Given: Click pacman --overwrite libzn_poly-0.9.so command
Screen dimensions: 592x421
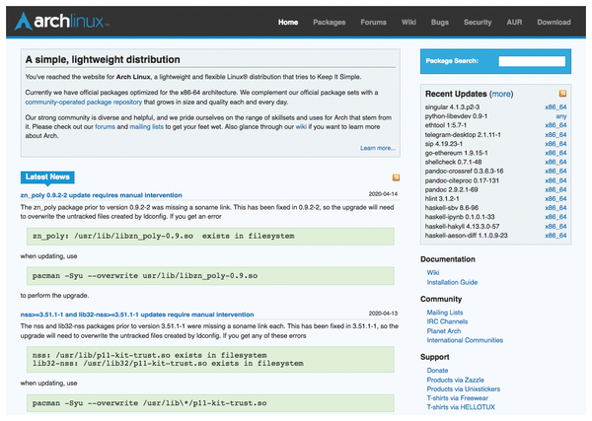Looking at the screenshot, I should coord(210,276).
